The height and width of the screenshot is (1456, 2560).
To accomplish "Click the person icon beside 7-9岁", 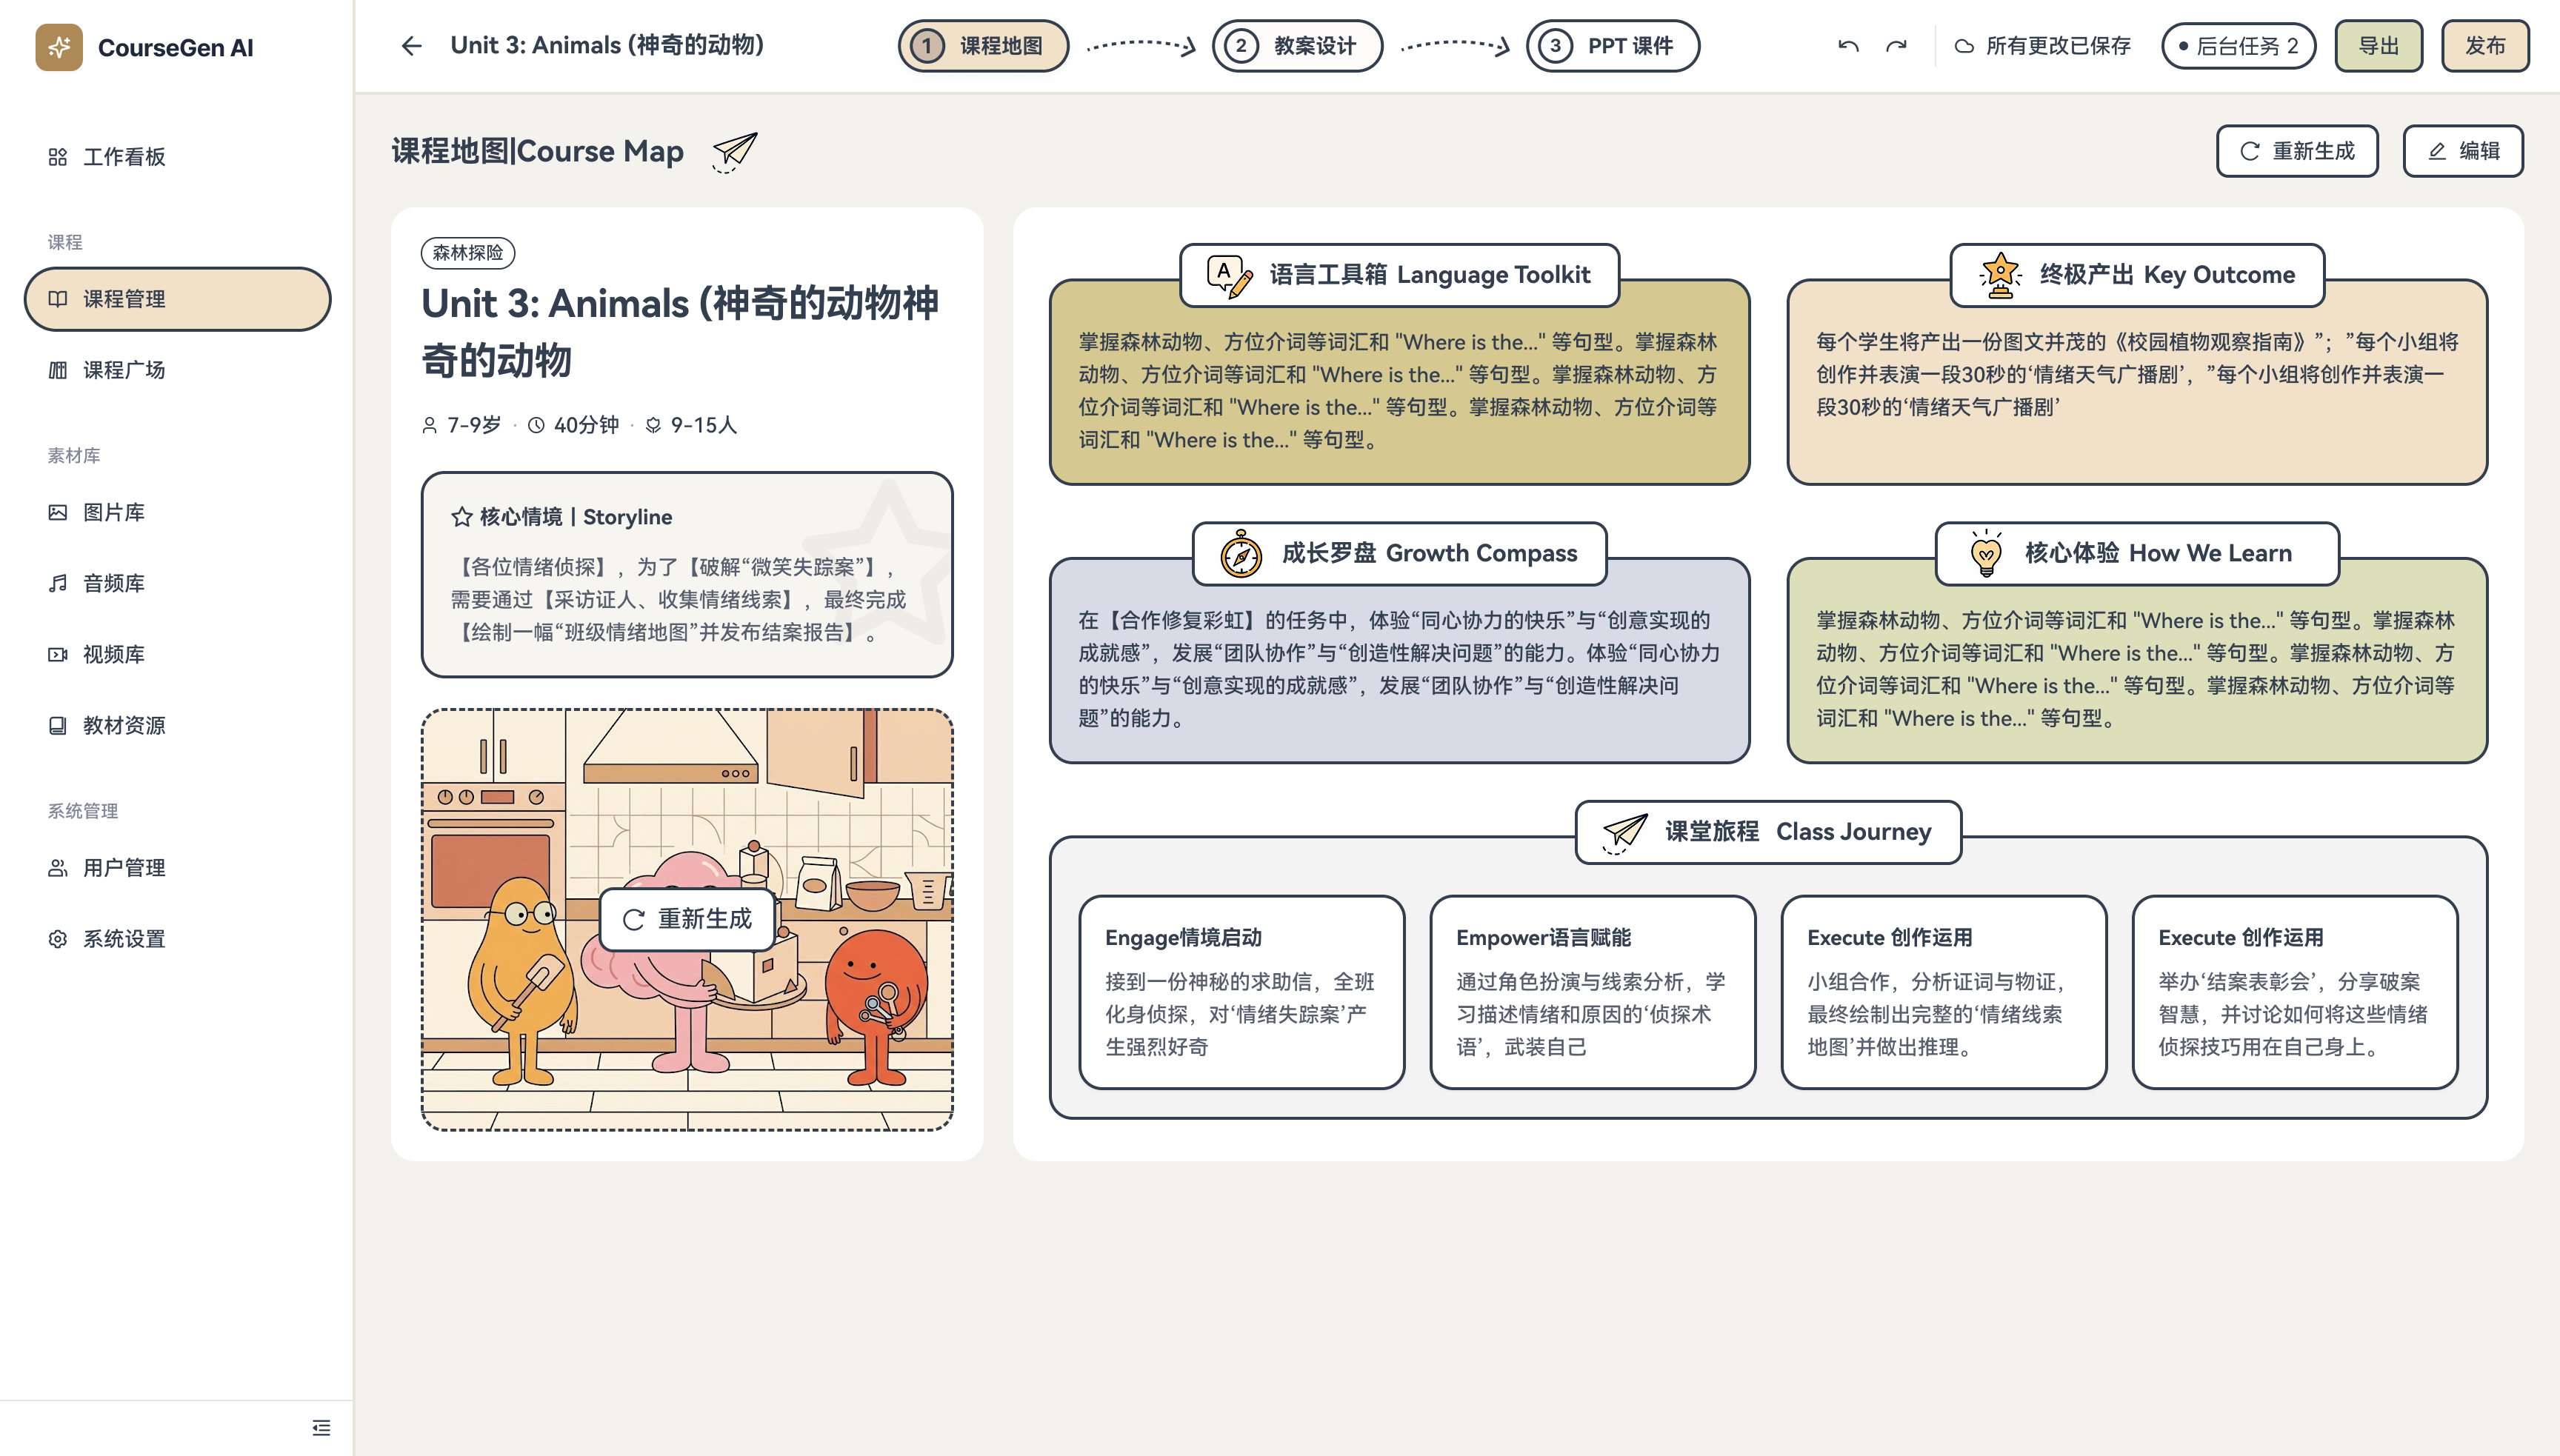I will tap(430, 425).
